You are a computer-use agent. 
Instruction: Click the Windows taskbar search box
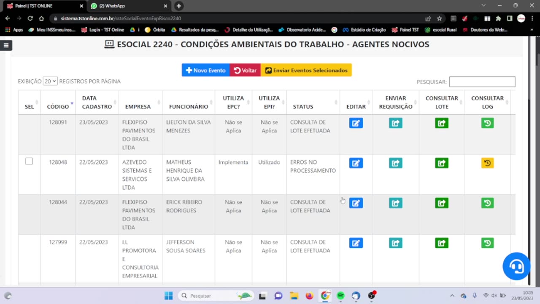tap(216, 296)
